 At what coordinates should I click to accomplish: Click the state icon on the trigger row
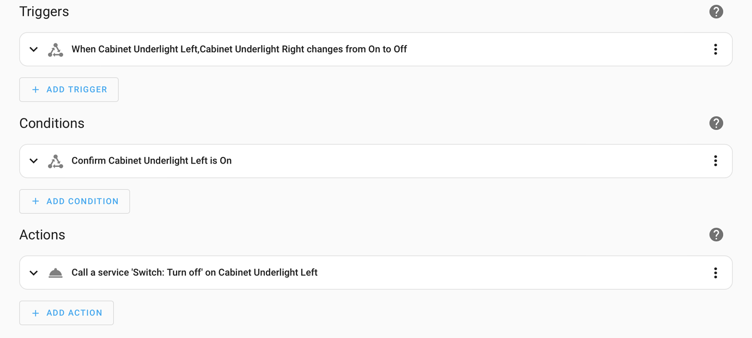pyautogui.click(x=56, y=49)
